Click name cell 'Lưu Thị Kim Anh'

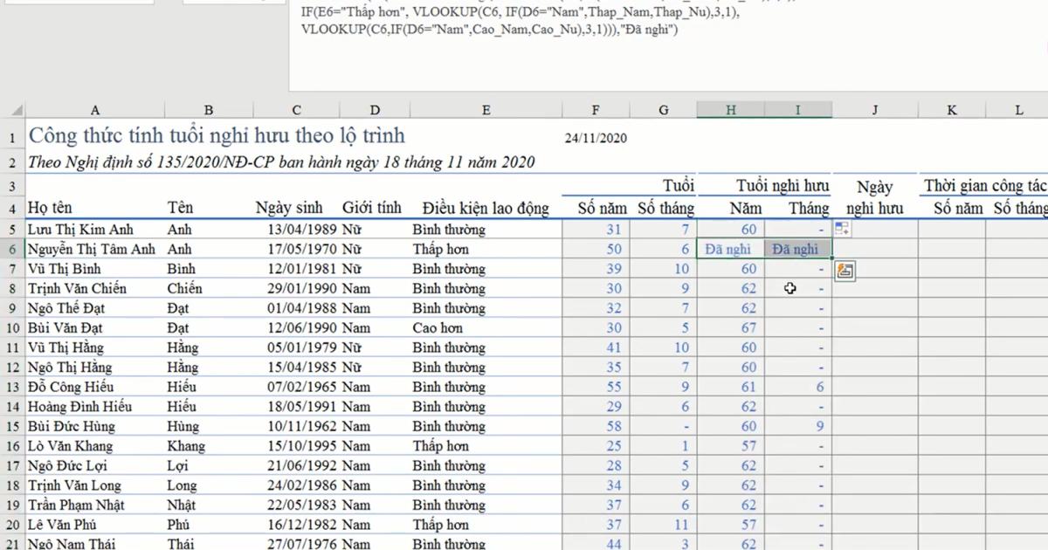(81, 230)
